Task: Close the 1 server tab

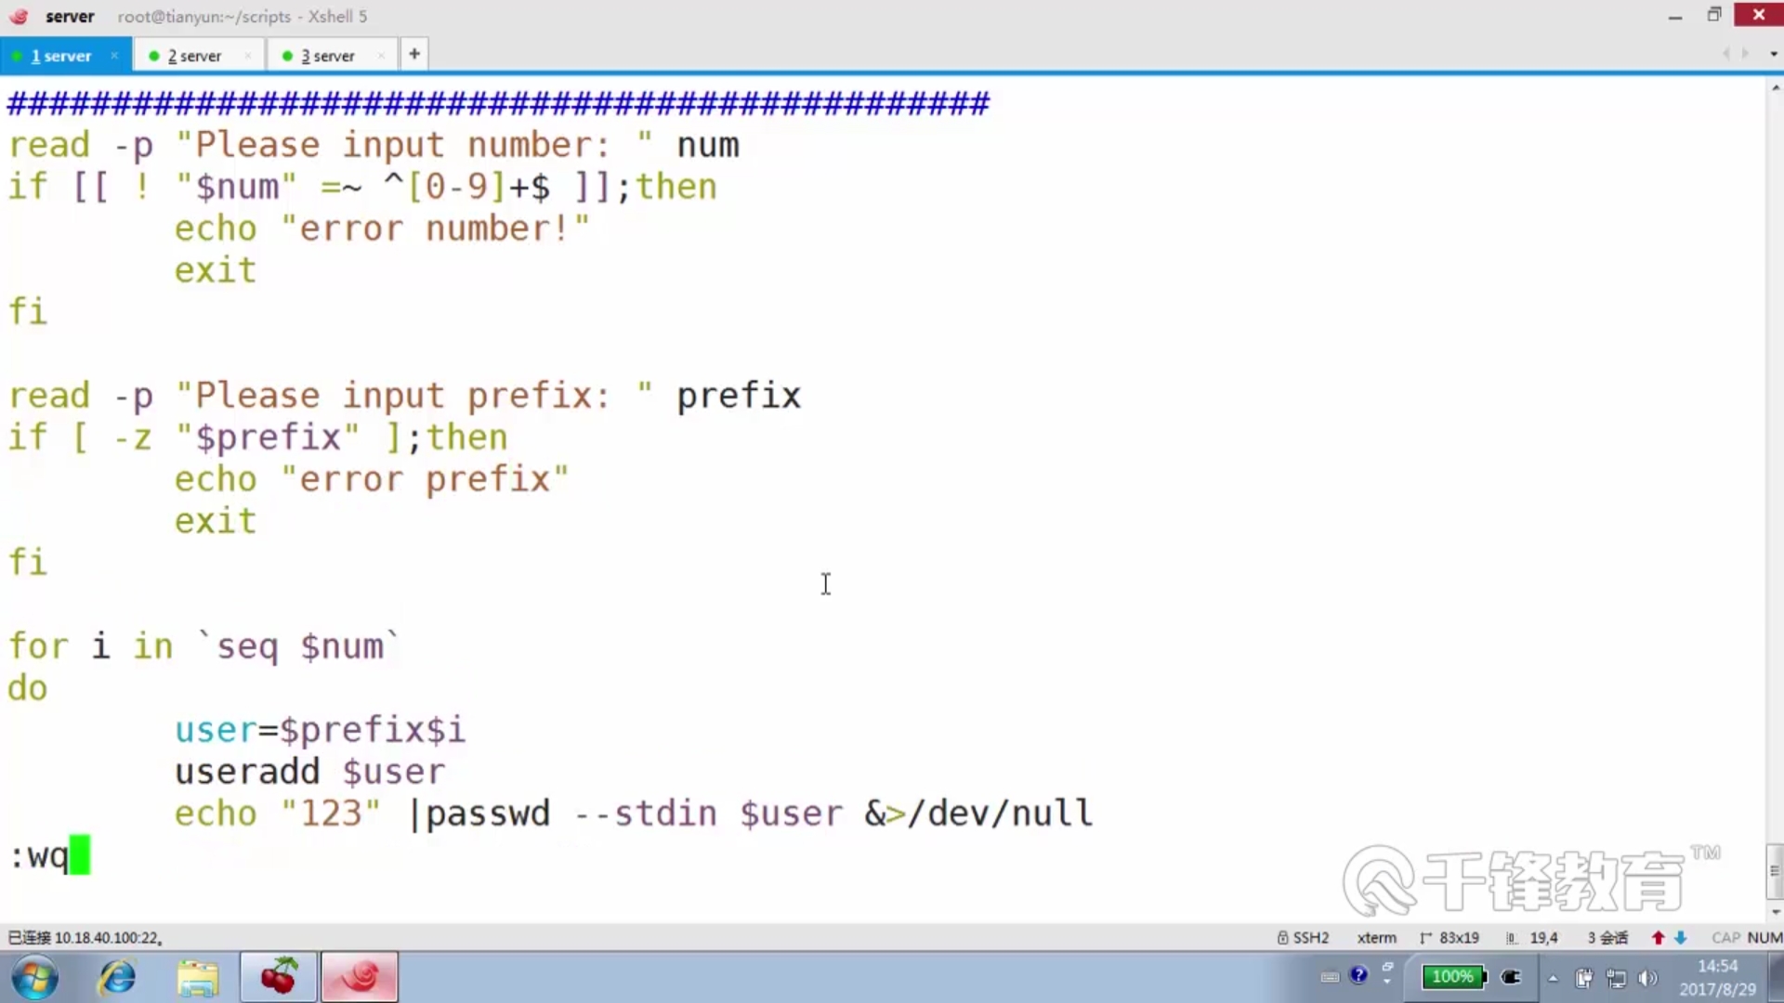Action: [x=114, y=56]
